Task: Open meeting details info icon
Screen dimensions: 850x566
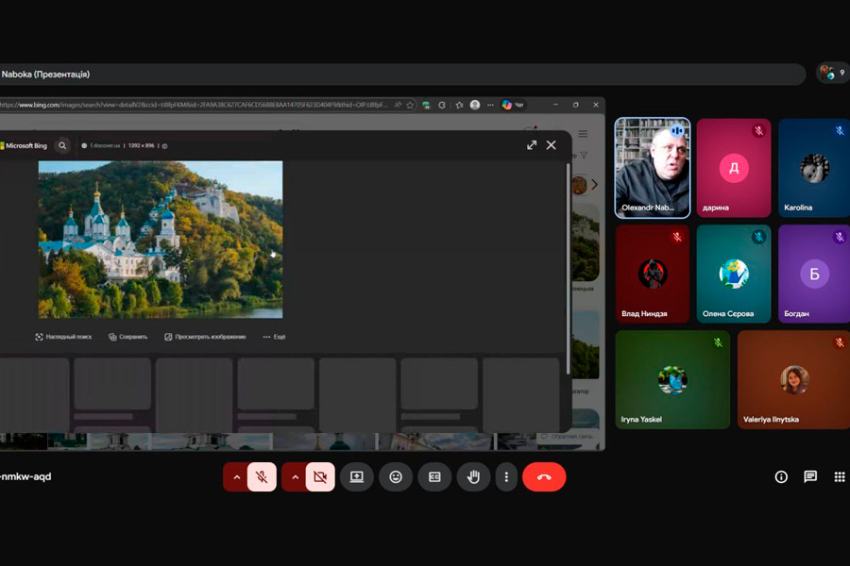Action: pyautogui.click(x=781, y=477)
